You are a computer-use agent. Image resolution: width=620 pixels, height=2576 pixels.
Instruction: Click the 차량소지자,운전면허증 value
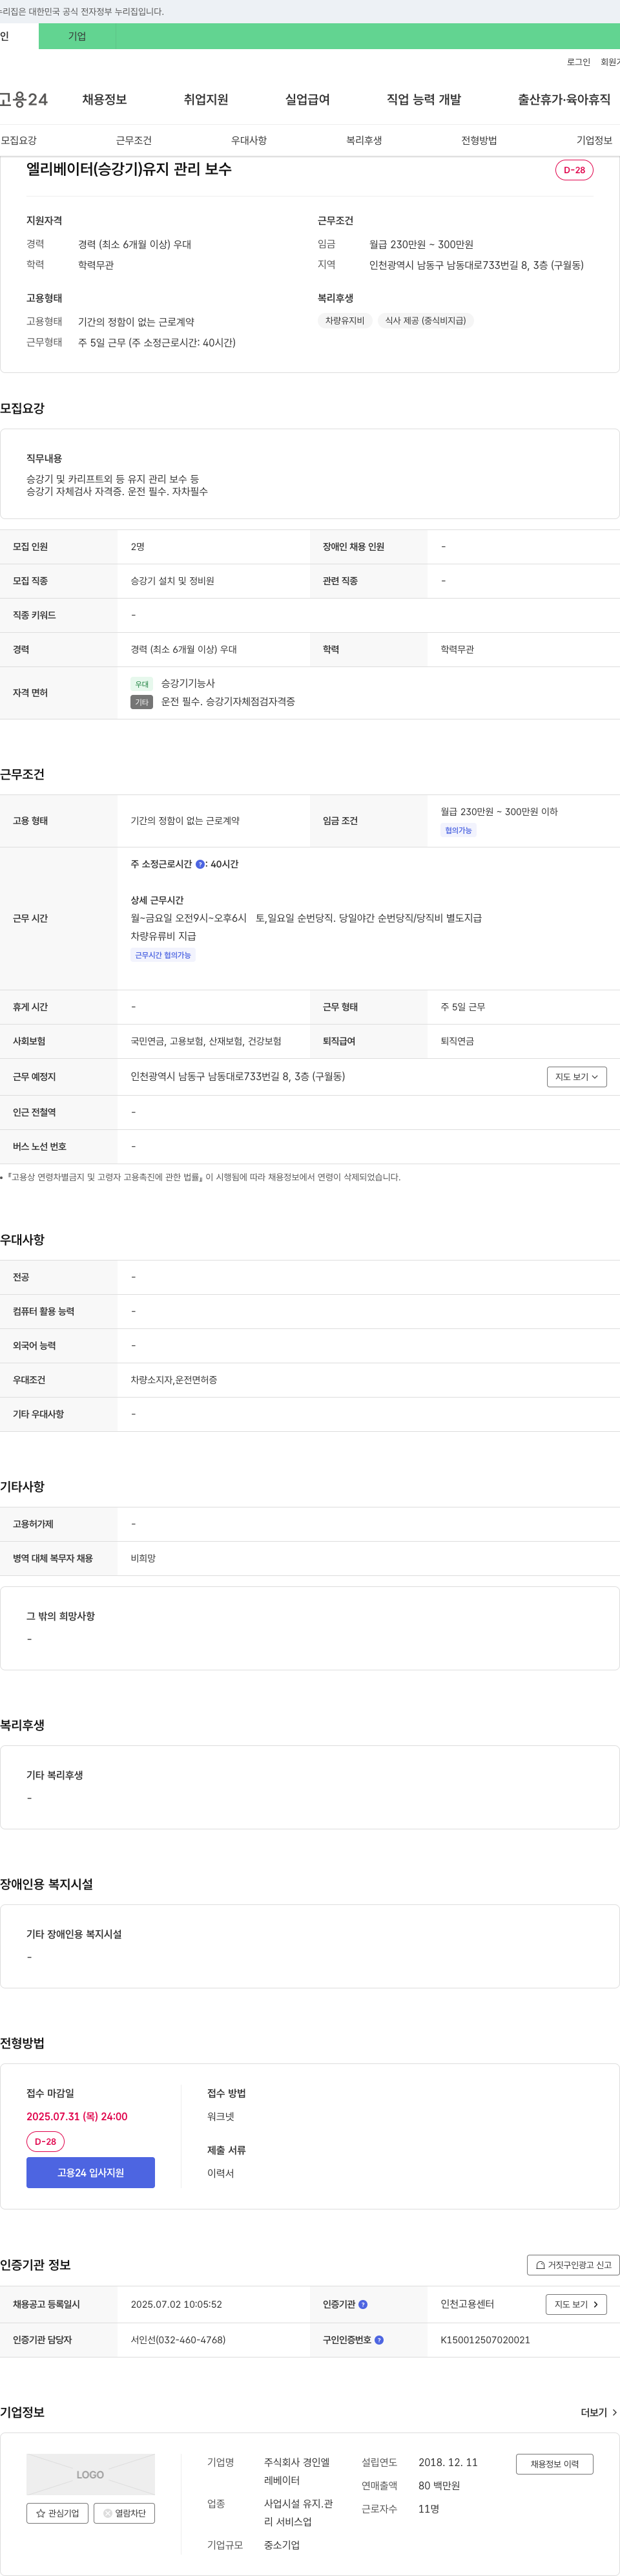pyautogui.click(x=174, y=1380)
